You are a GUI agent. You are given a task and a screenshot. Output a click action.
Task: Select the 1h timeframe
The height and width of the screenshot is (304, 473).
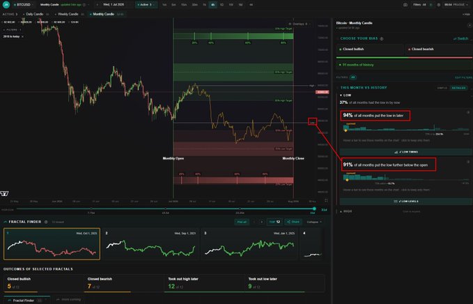click(x=205, y=5)
